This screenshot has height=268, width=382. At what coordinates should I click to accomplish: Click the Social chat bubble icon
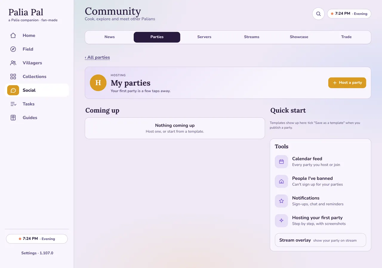[x=13, y=90]
